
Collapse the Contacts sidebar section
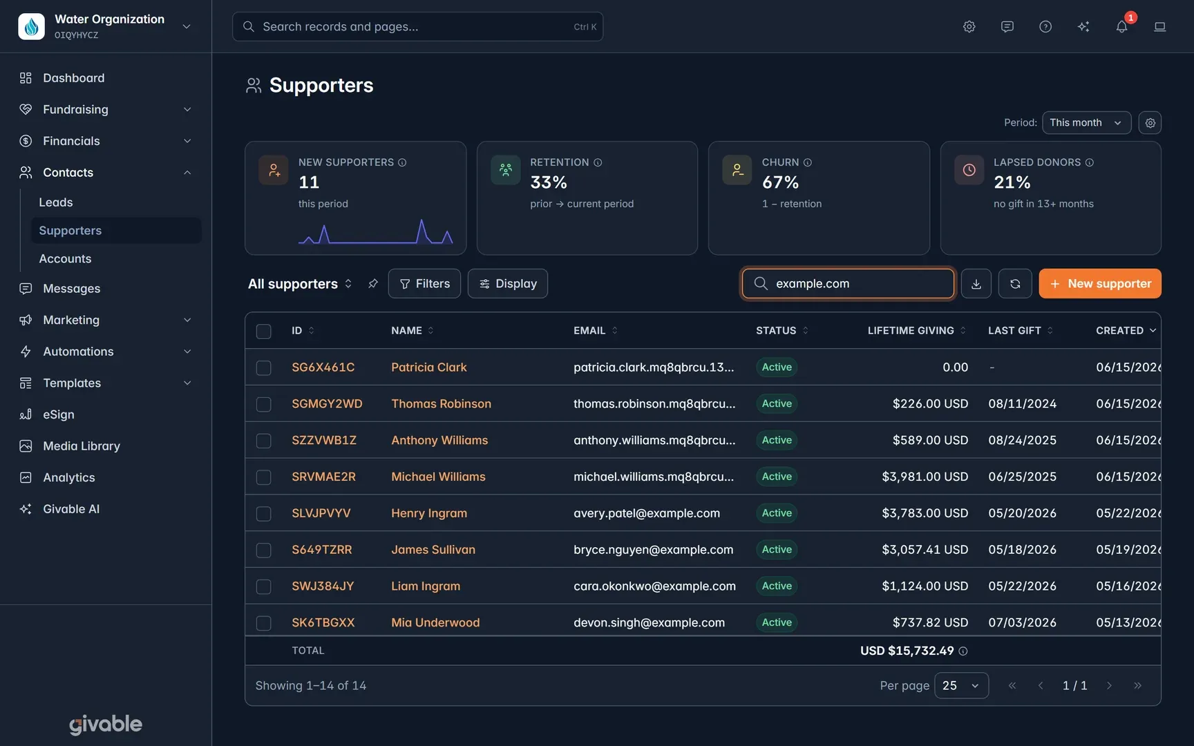[x=106, y=173]
